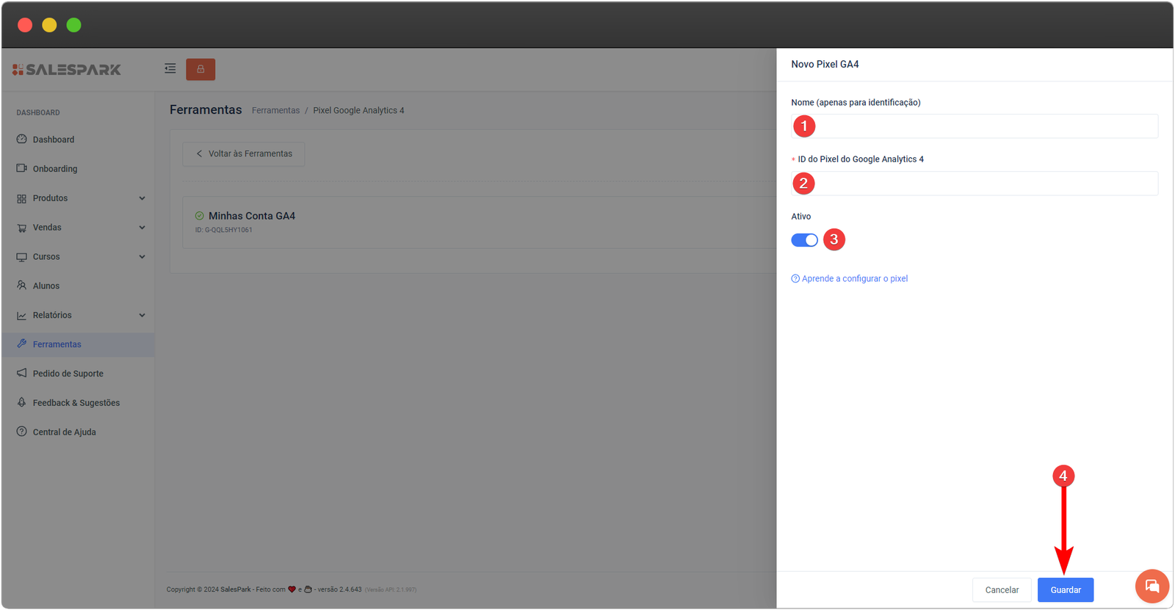Click the Feedback & Sugestões rocket icon
Viewport: 1175px width, 610px height.
[22, 402]
